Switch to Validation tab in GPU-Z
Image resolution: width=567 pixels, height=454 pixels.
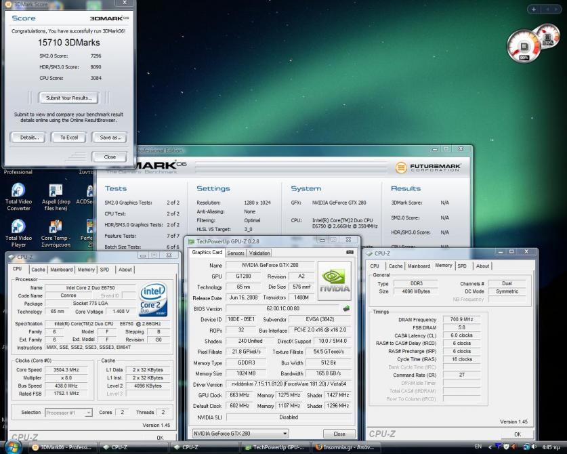coord(259,253)
